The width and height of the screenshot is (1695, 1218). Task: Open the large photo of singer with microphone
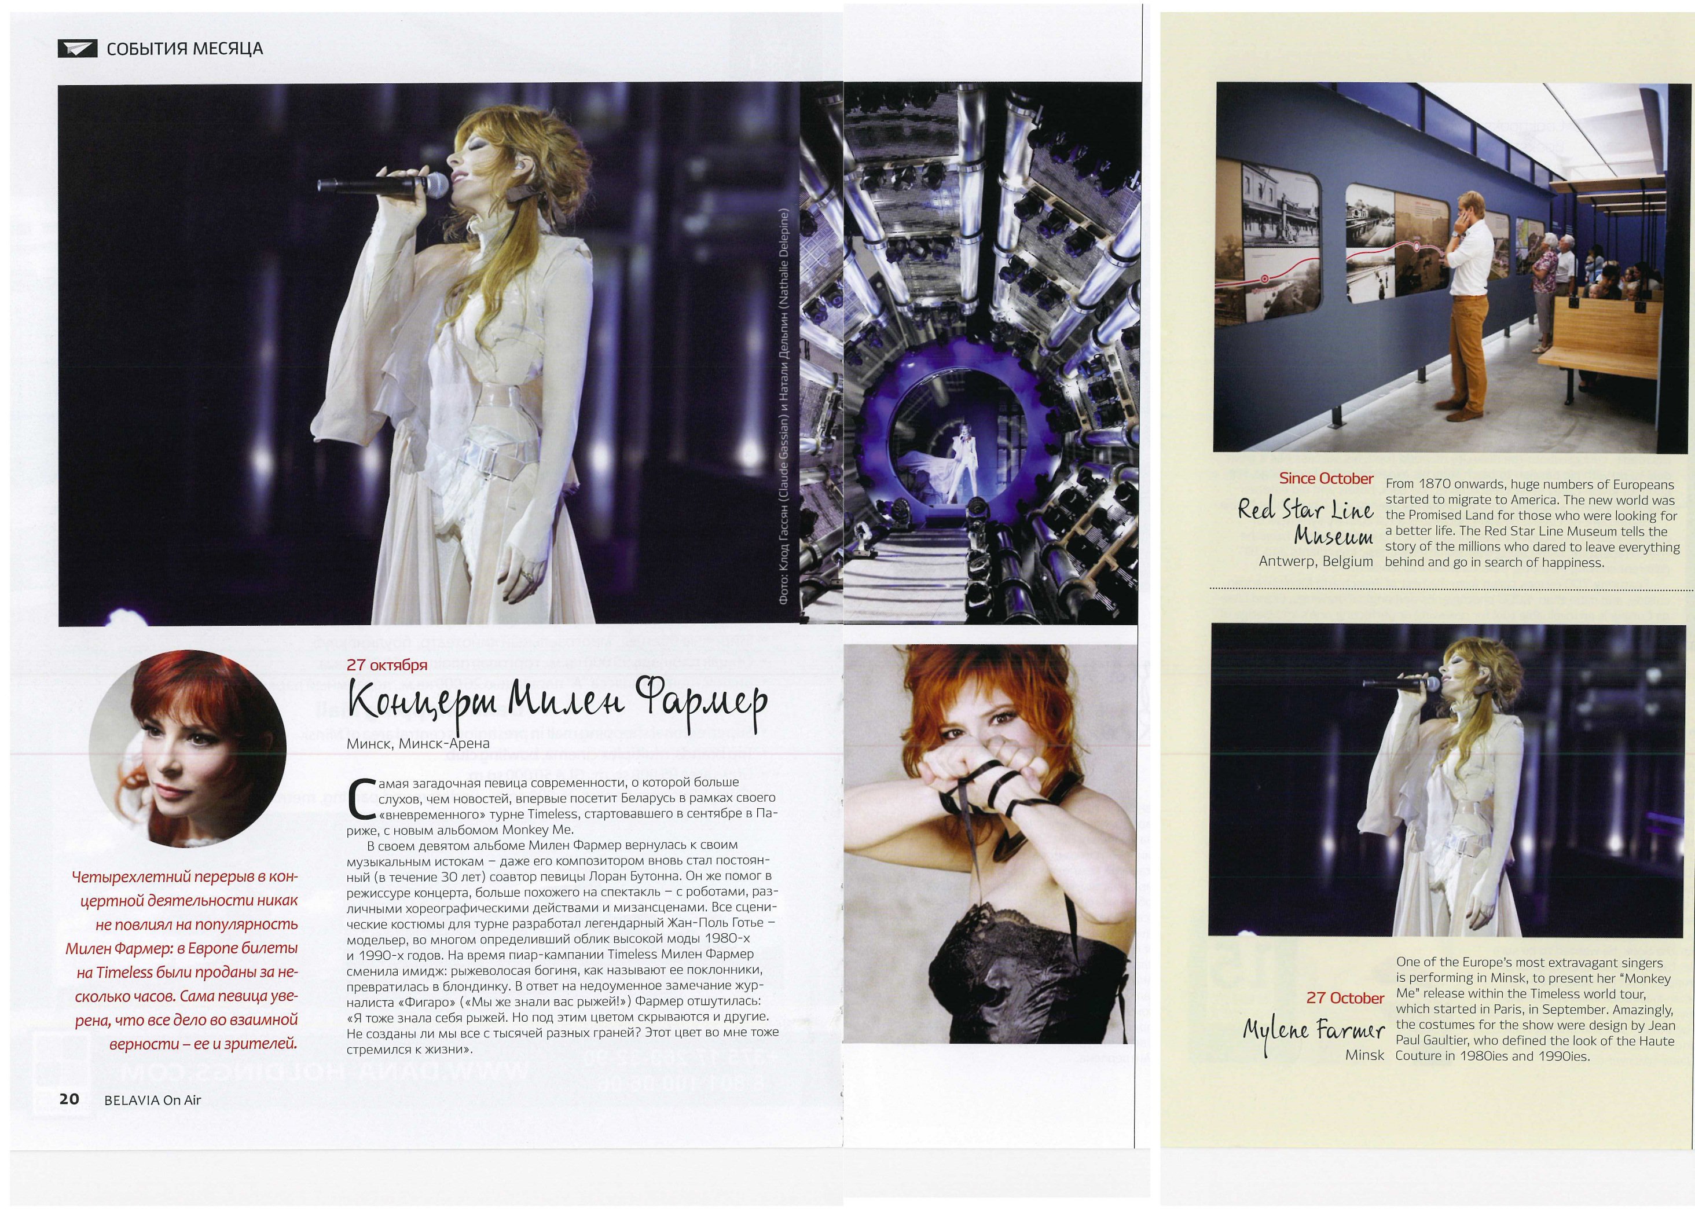[429, 354]
